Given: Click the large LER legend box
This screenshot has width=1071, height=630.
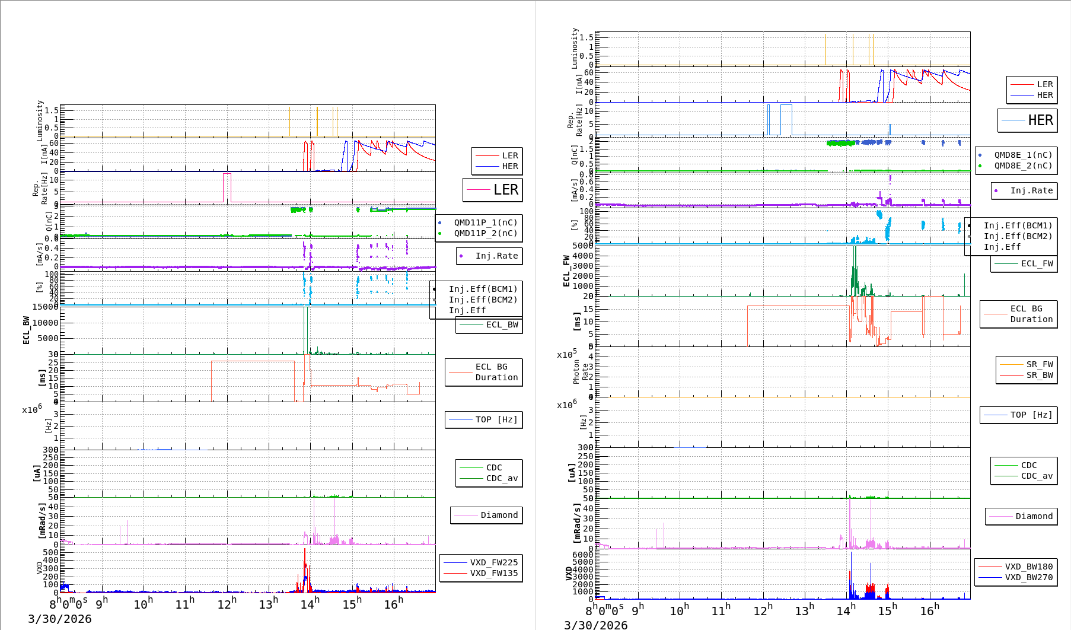Looking at the screenshot, I should (x=492, y=190).
